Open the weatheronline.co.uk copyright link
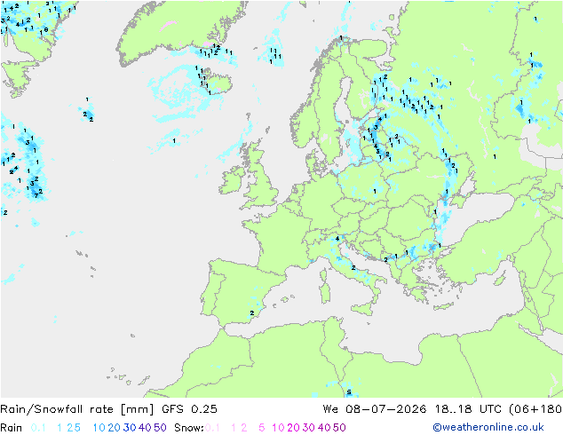Viewport: 563px width, 435px height. (x=488, y=427)
